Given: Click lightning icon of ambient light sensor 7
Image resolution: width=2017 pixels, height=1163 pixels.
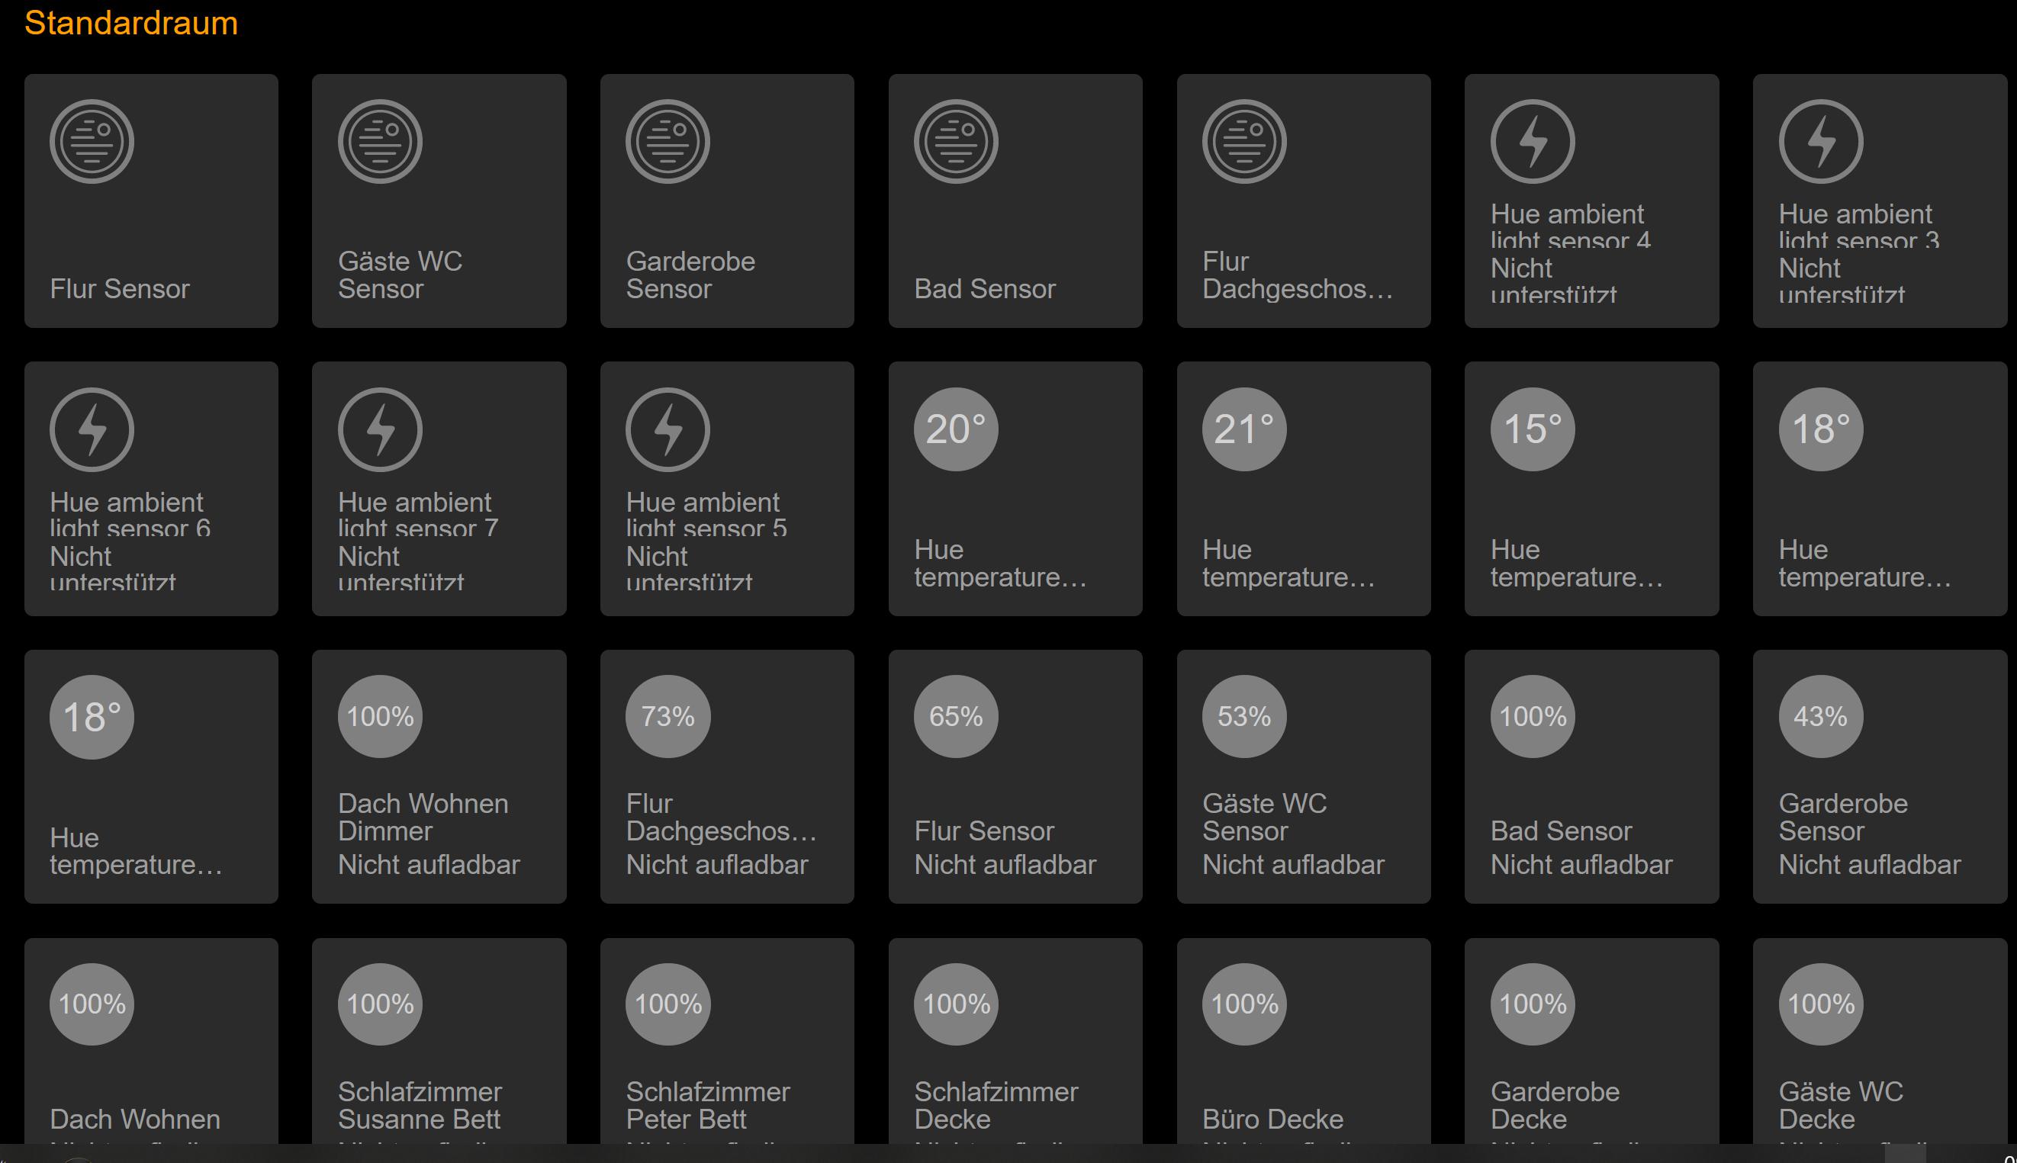Looking at the screenshot, I should tap(379, 429).
